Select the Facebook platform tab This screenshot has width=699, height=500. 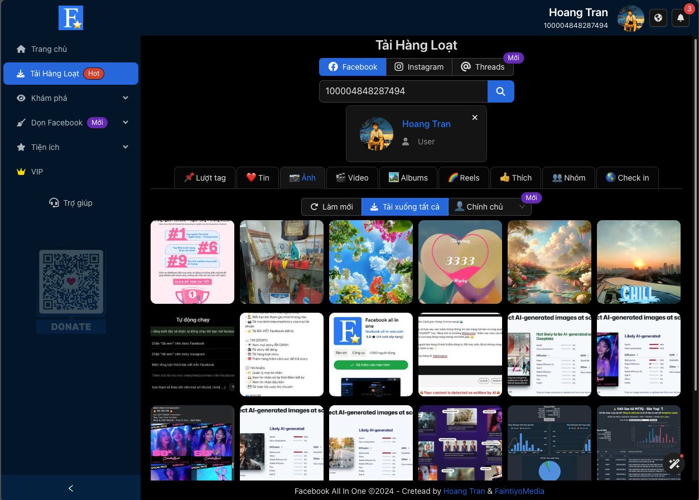coord(353,67)
